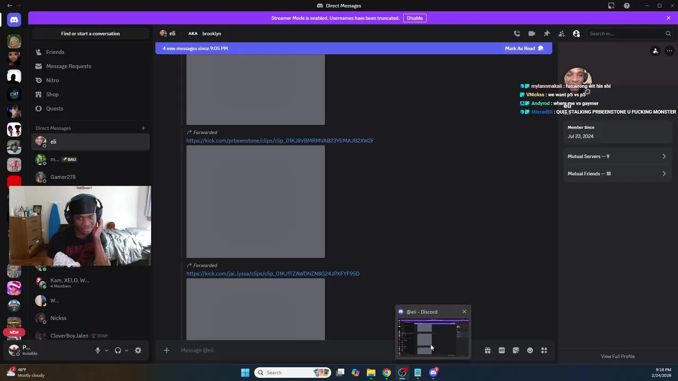The width and height of the screenshot is (678, 381).
Task: Select the eli direct message
Action: click(91, 142)
